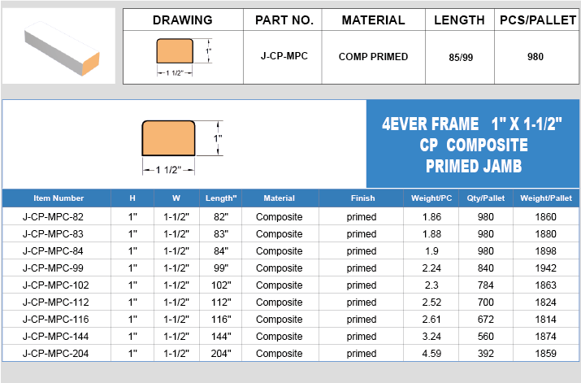Select the LENGTH header in top table
The image size is (581, 383).
tap(459, 20)
